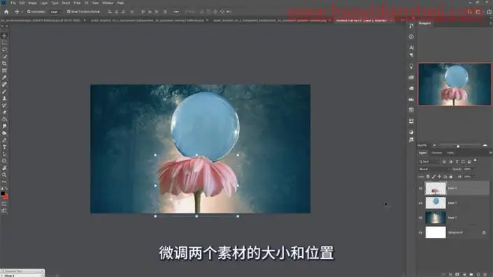Select the Zoom magnifier tool
The image size is (493, 277).
click(4, 174)
